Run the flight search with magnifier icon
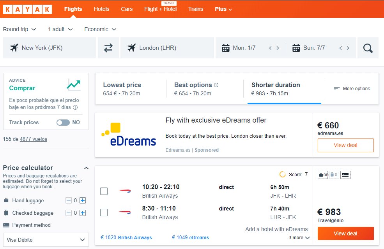Image resolution: width=384 pixels, height=249 pixels. pos(368,48)
